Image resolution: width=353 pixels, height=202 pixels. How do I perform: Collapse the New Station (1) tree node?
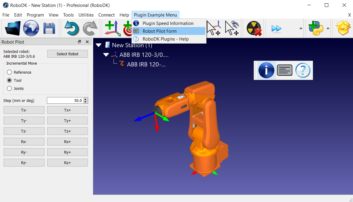pos(99,45)
